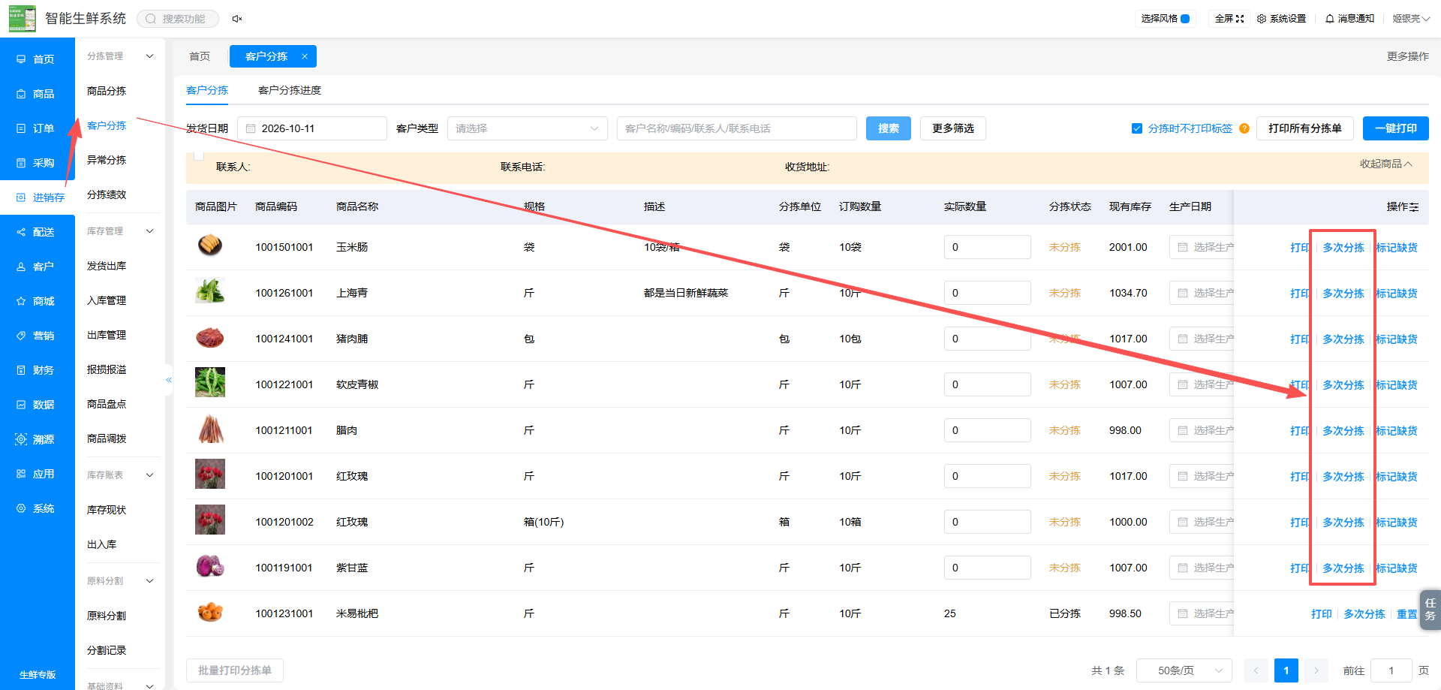Open the 应用 module in sidebar
The height and width of the screenshot is (690, 1441).
(x=37, y=474)
